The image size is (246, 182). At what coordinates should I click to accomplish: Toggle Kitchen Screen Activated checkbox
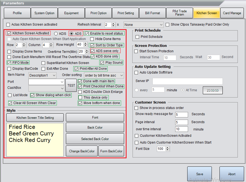point(9,33)
